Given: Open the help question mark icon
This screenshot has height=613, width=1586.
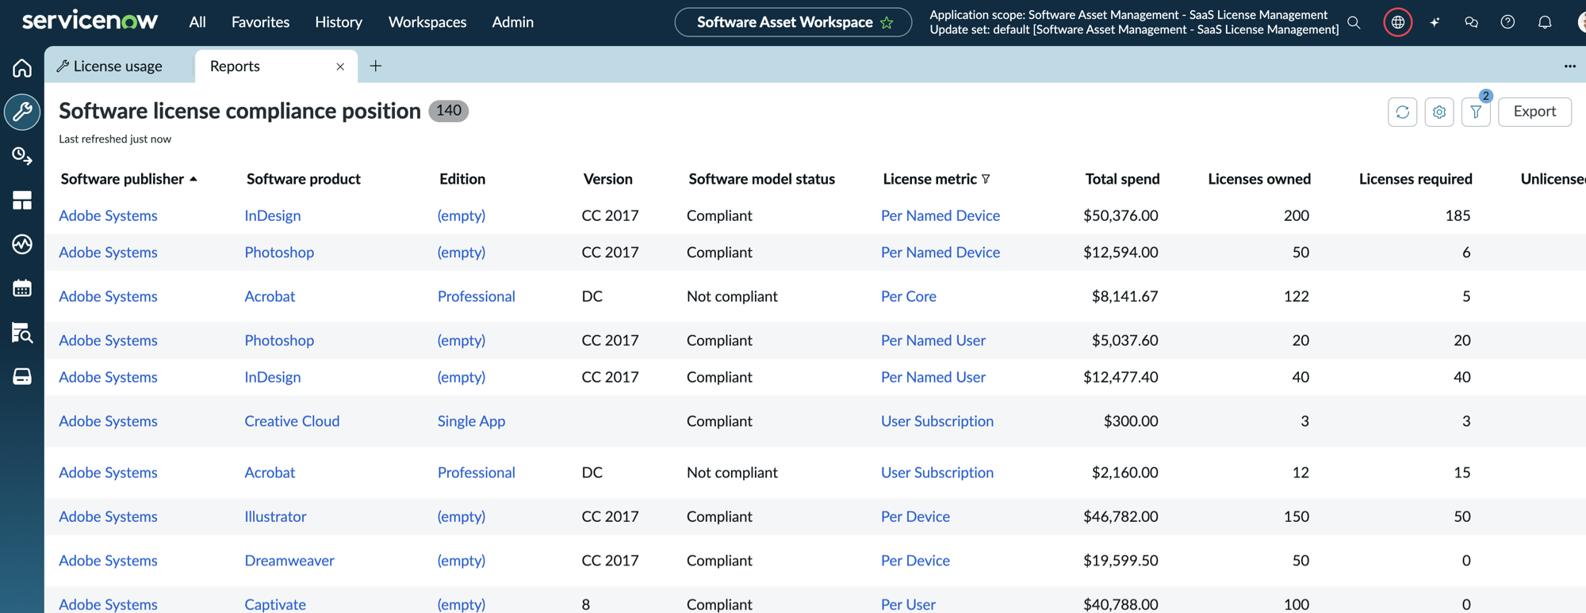Looking at the screenshot, I should 1507,22.
